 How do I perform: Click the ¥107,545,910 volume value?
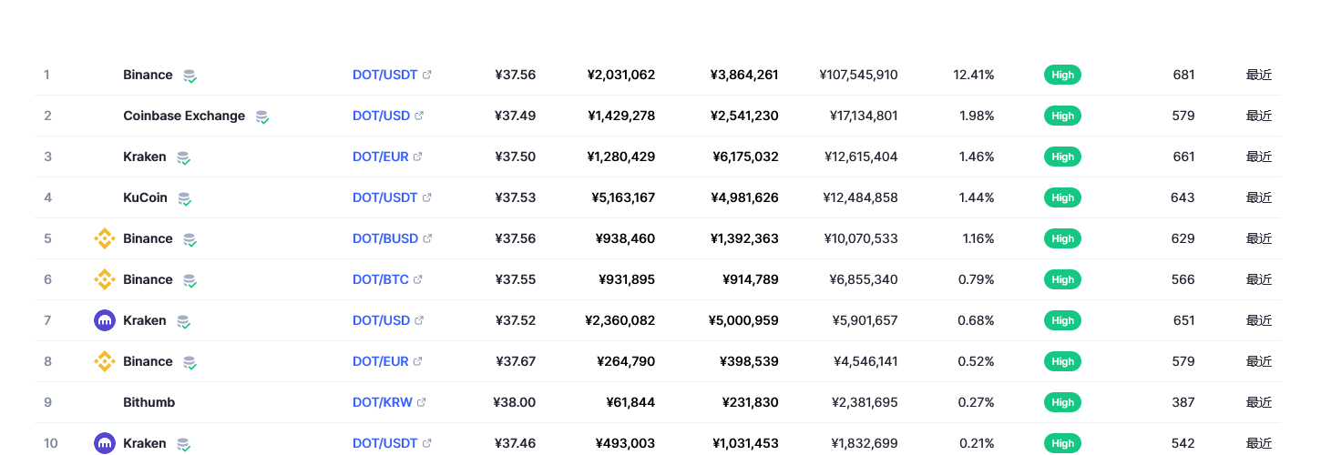tap(858, 75)
